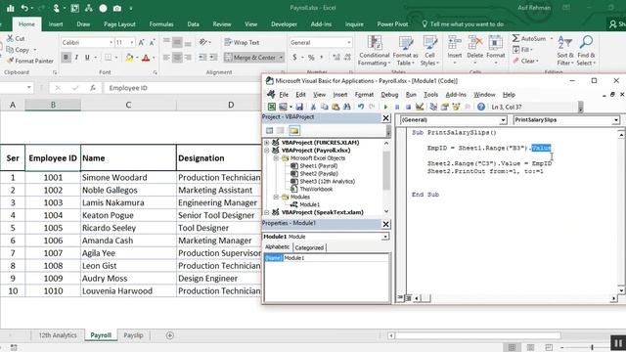Switch to the 12th Analytics sheet tab

(x=58, y=335)
